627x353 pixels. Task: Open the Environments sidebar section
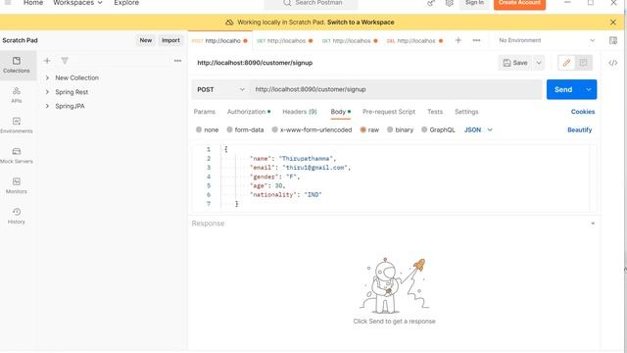pyautogui.click(x=17, y=126)
